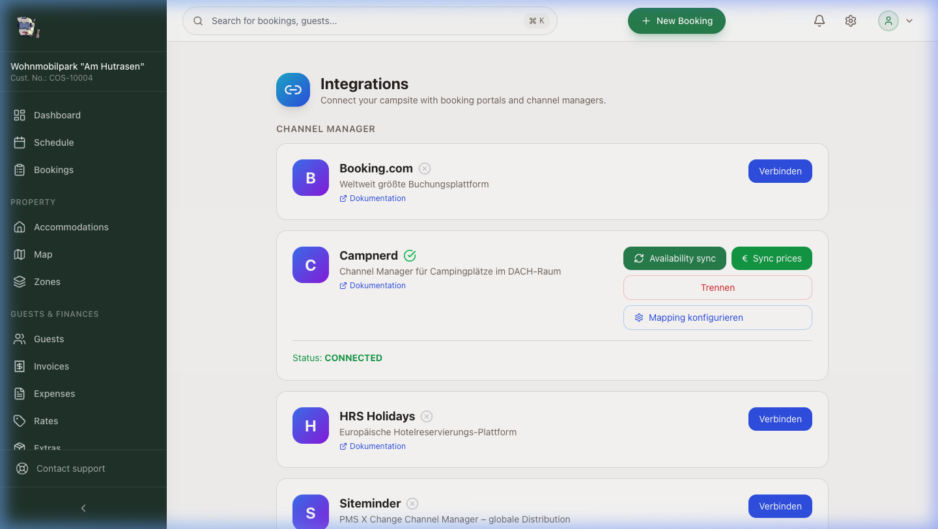Open Campnerd Dokumentation link
Screen dimensions: 938x529
tap(373, 286)
